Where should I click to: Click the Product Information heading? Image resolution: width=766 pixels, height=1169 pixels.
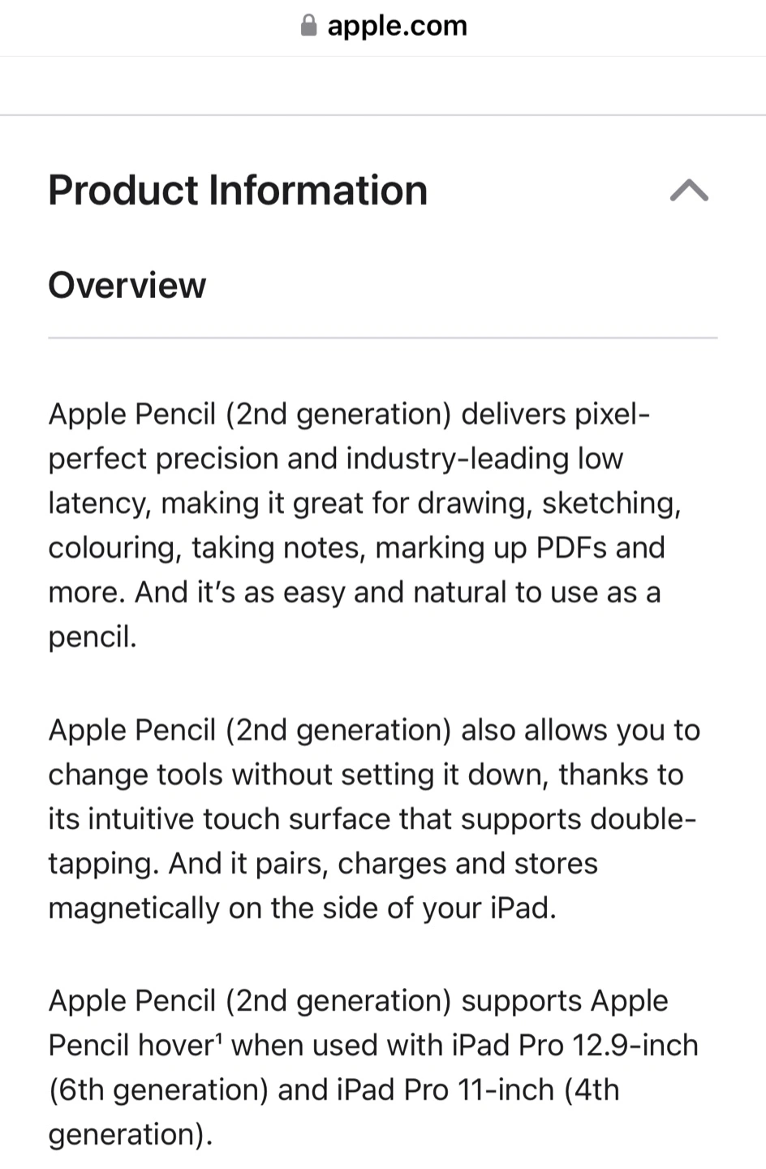pyautogui.click(x=238, y=191)
